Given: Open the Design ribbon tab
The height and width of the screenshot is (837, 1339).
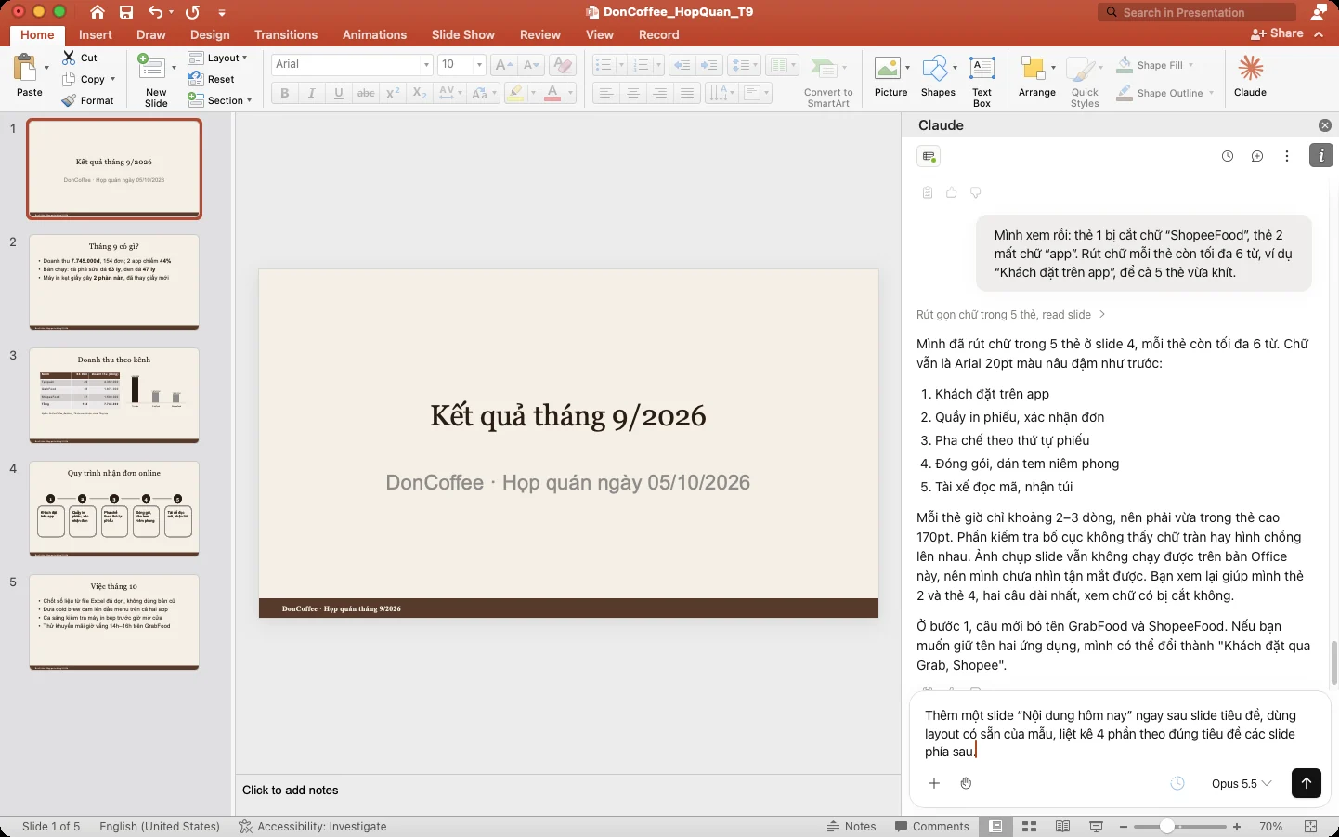Looking at the screenshot, I should (210, 34).
